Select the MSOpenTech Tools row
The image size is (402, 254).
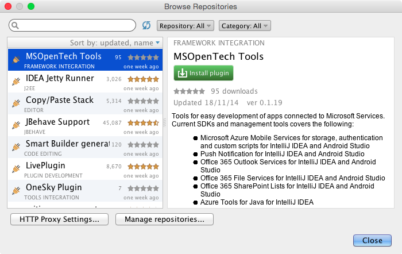tap(85, 60)
